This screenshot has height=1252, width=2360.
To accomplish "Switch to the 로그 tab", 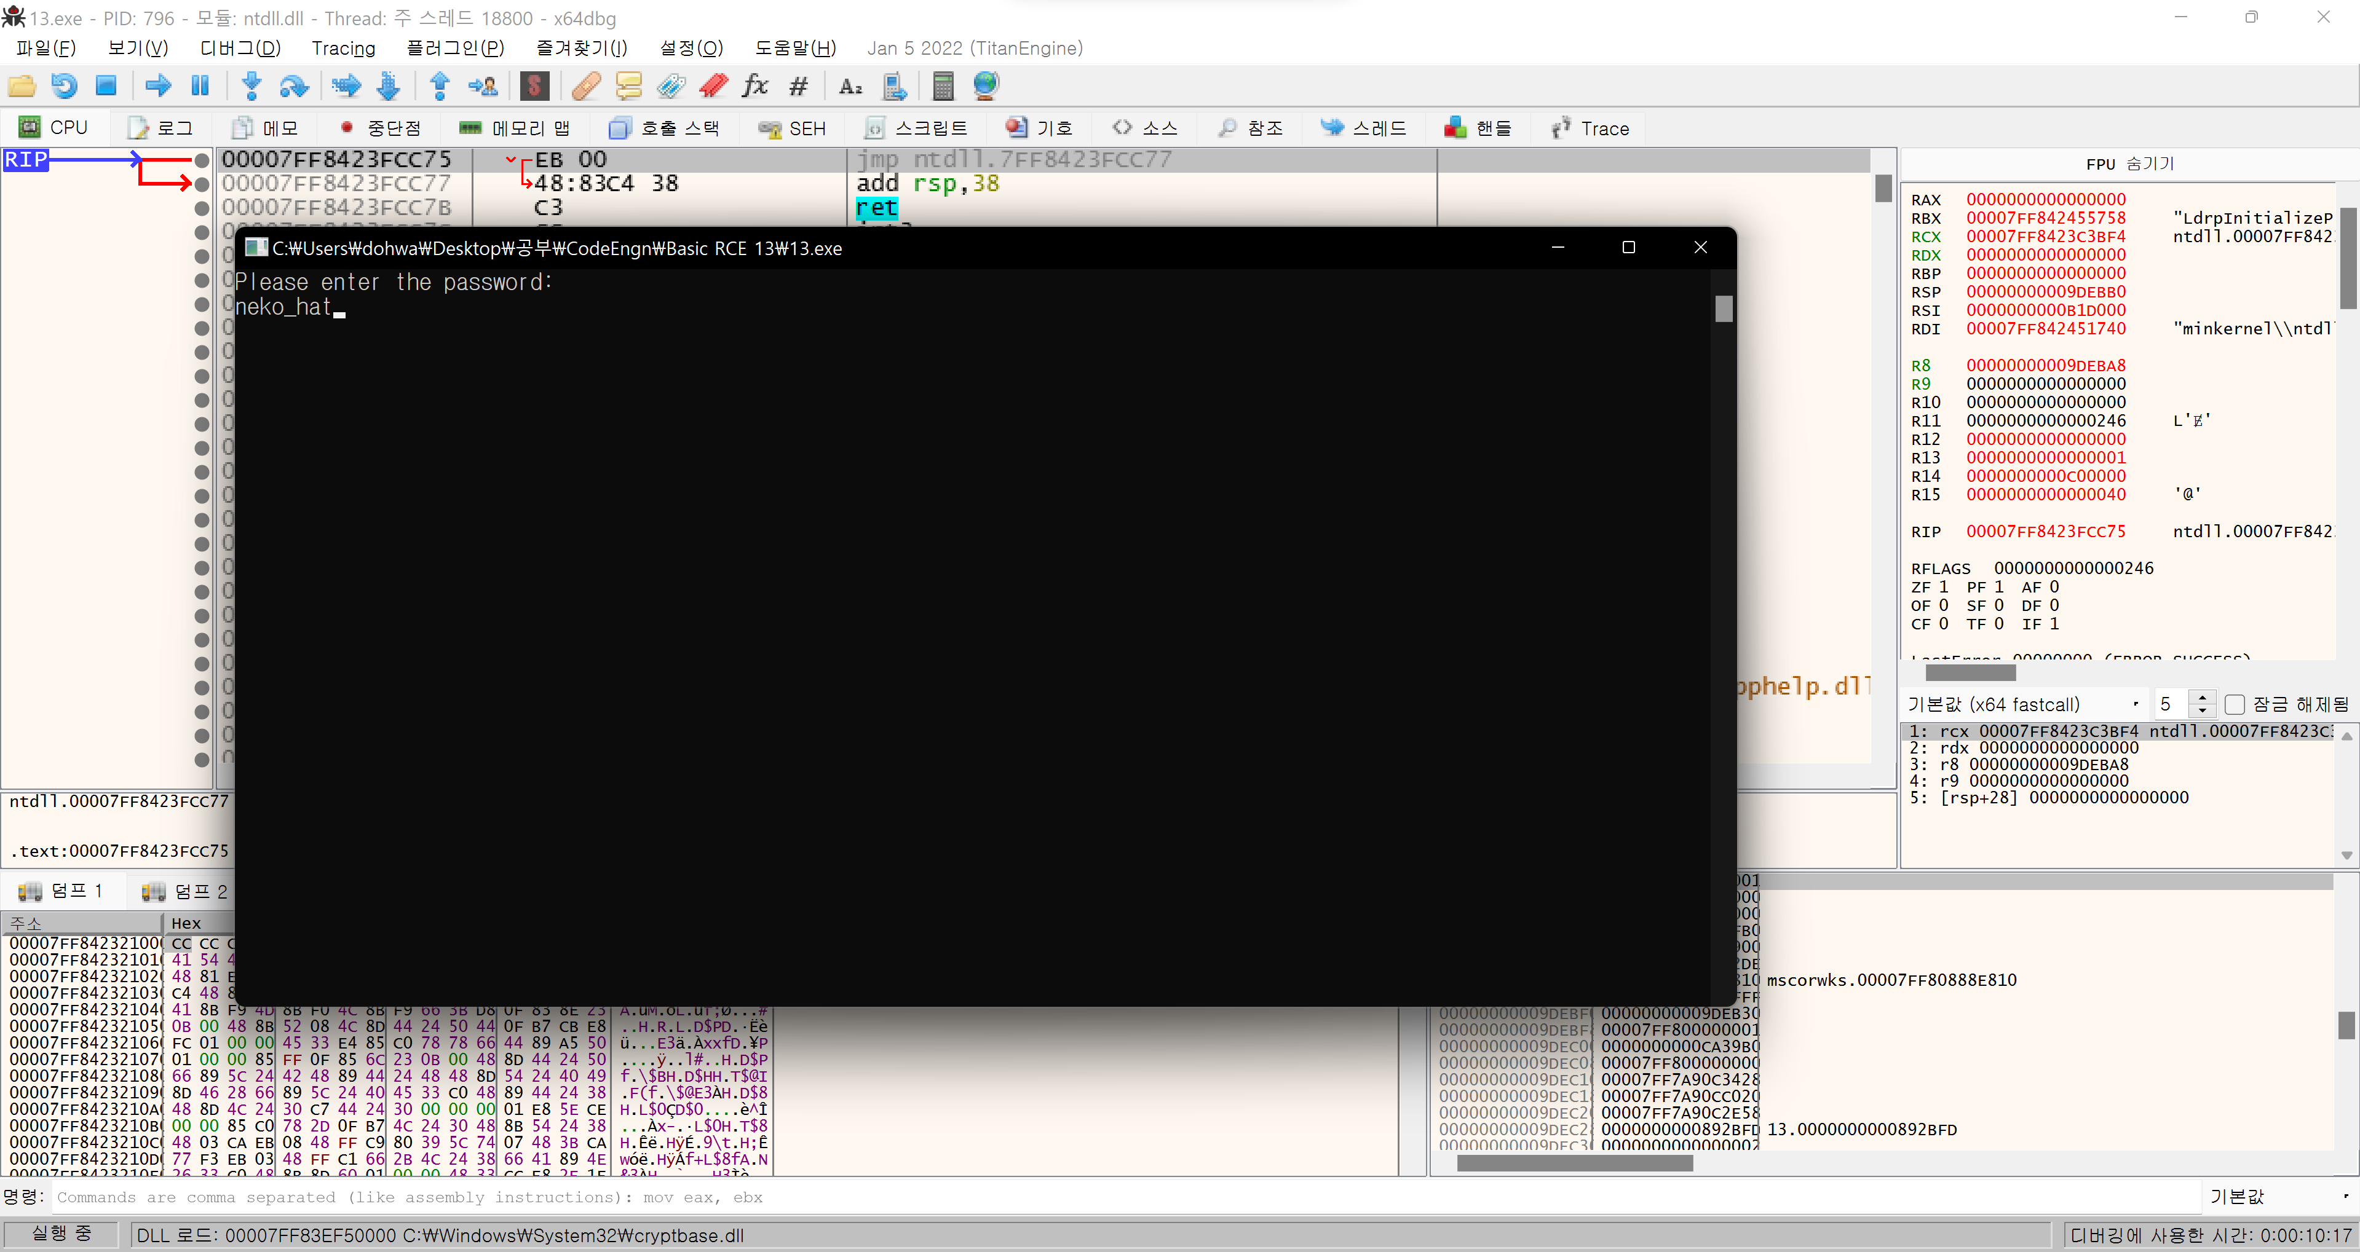I will coord(160,127).
